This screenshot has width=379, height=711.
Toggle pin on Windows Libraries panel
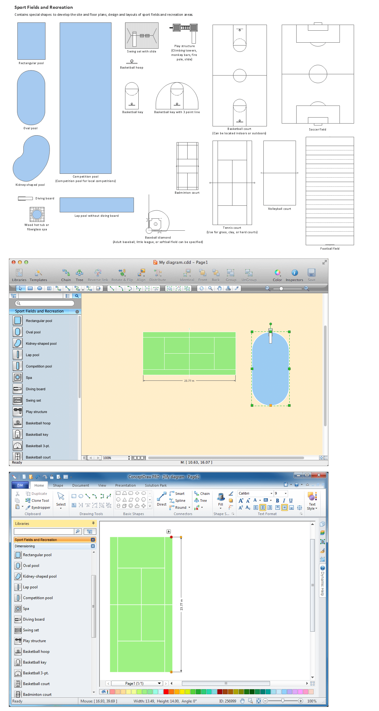pos(93,523)
